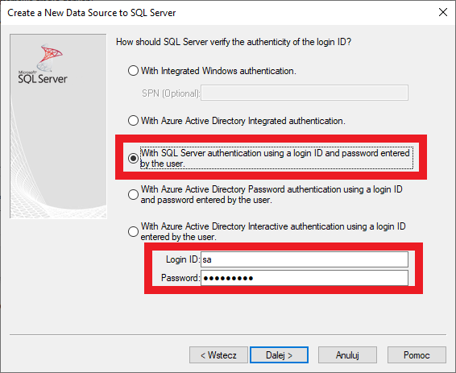The height and width of the screenshot is (373, 456).
Task: Click the red SQL Server logo icon
Action: point(49,57)
